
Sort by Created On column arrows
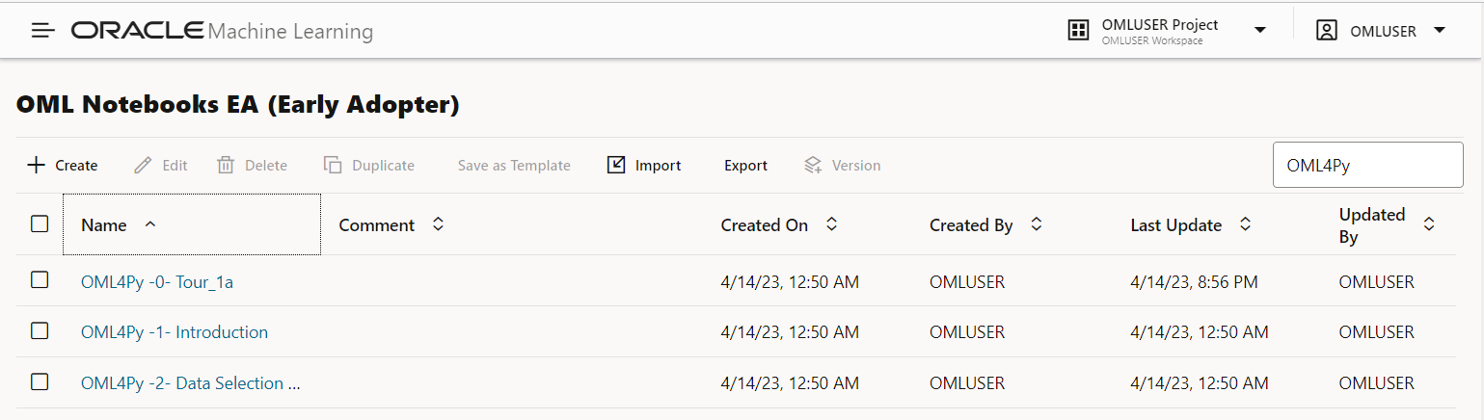coord(831,224)
